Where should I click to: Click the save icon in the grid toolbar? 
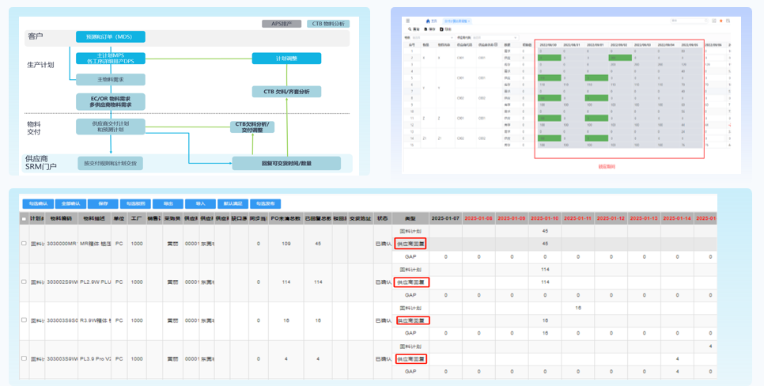(425, 29)
